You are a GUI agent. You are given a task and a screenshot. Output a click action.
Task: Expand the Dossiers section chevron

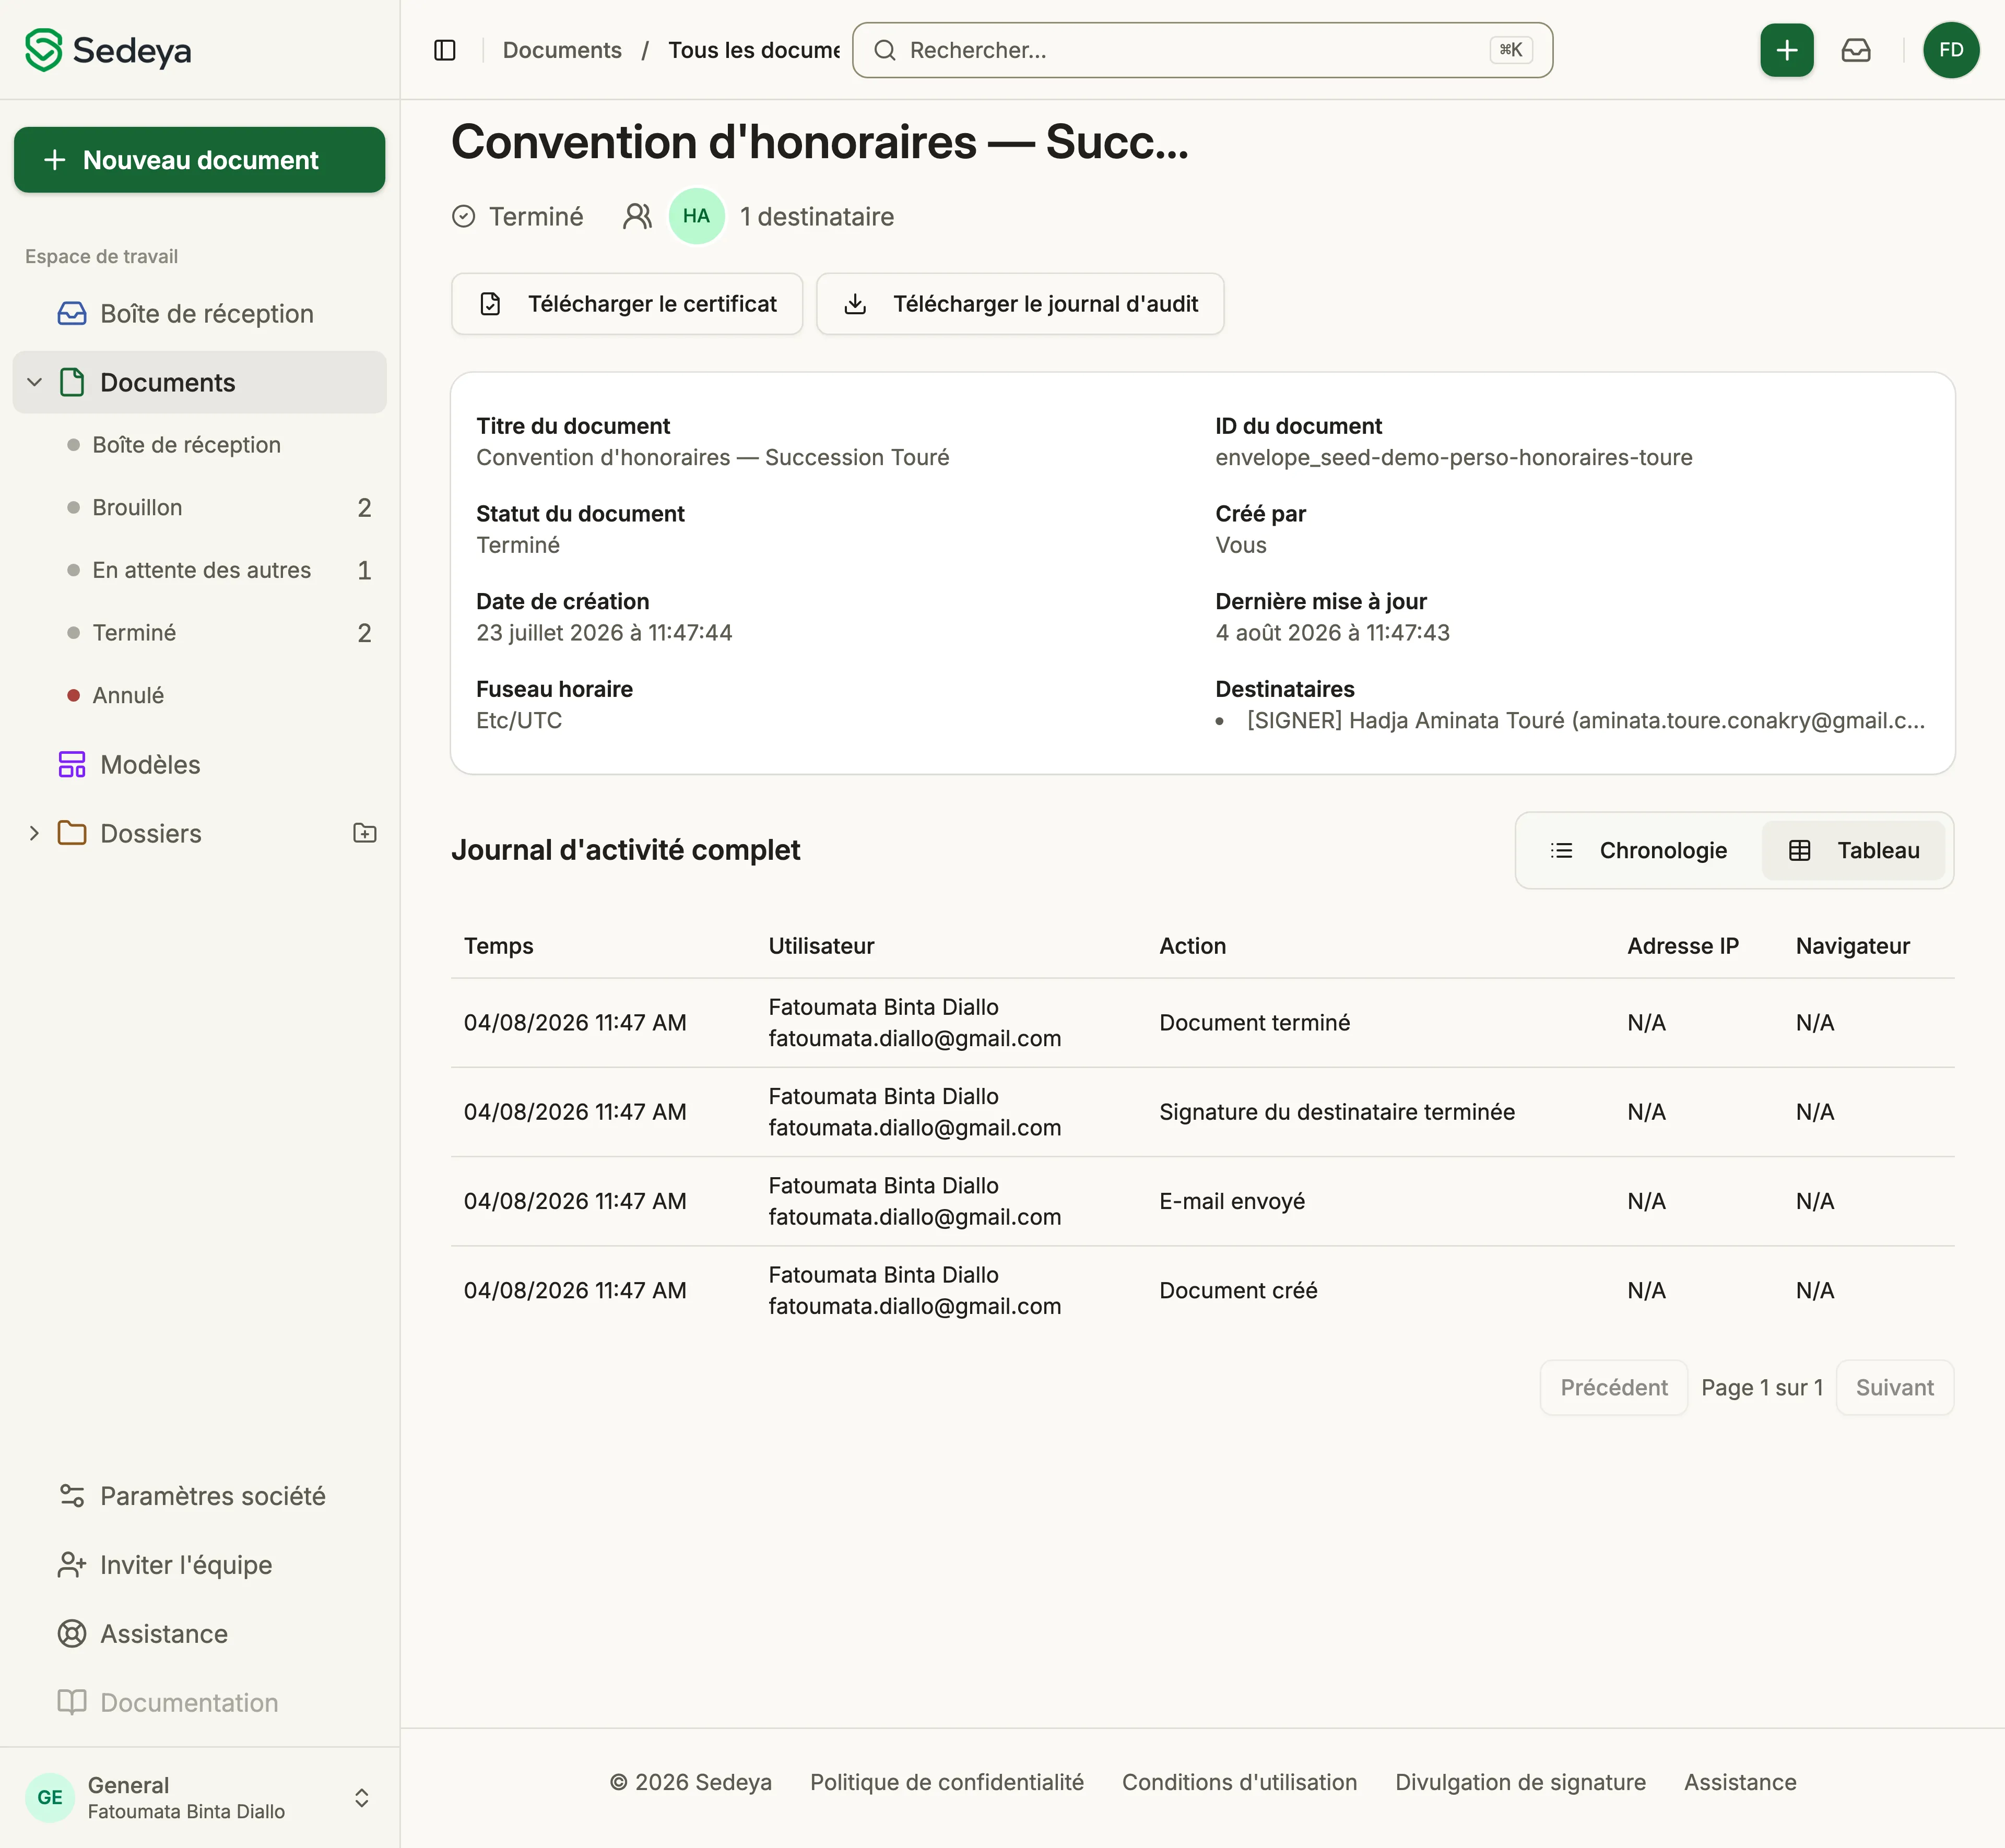34,833
